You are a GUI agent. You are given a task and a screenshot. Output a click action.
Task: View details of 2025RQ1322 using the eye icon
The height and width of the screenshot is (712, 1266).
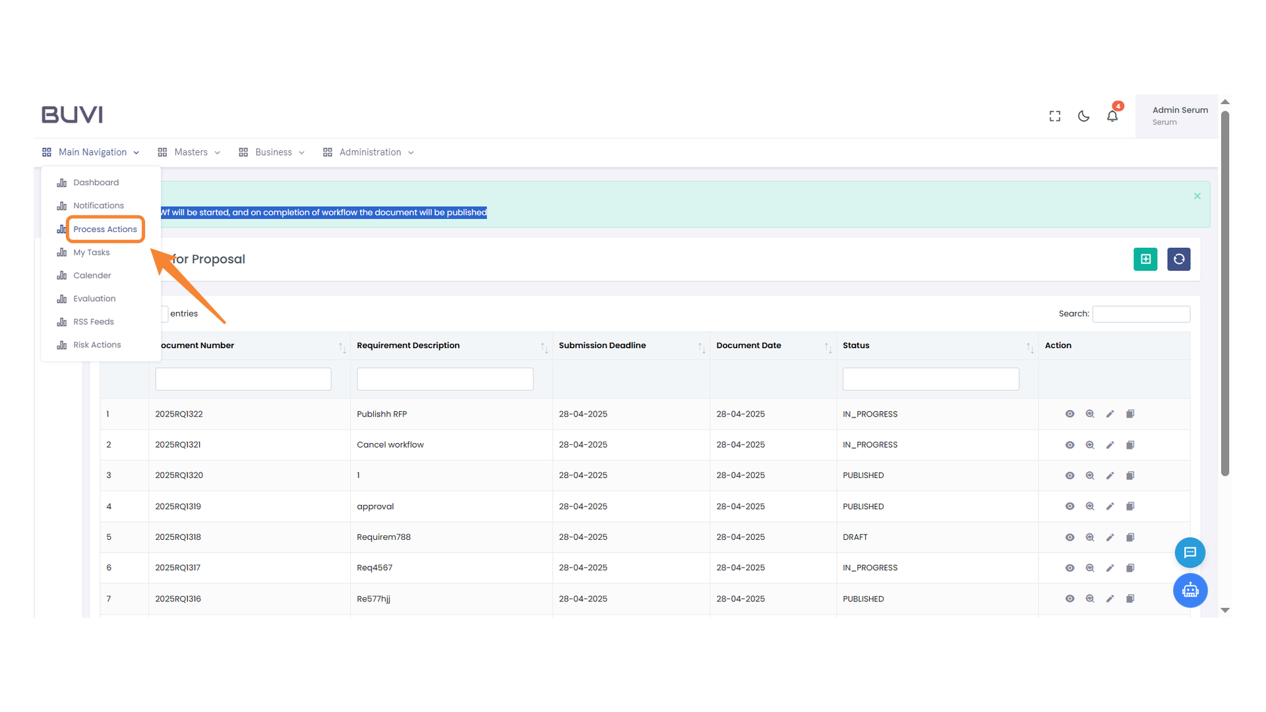(1070, 414)
